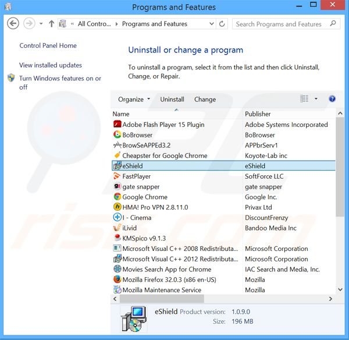This screenshot has height=340, width=349.
Task: Click the DiscountFrenzy publisher cell
Action: coord(266,218)
